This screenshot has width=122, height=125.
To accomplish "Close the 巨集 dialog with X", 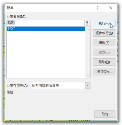I will (x=111, y=8).
